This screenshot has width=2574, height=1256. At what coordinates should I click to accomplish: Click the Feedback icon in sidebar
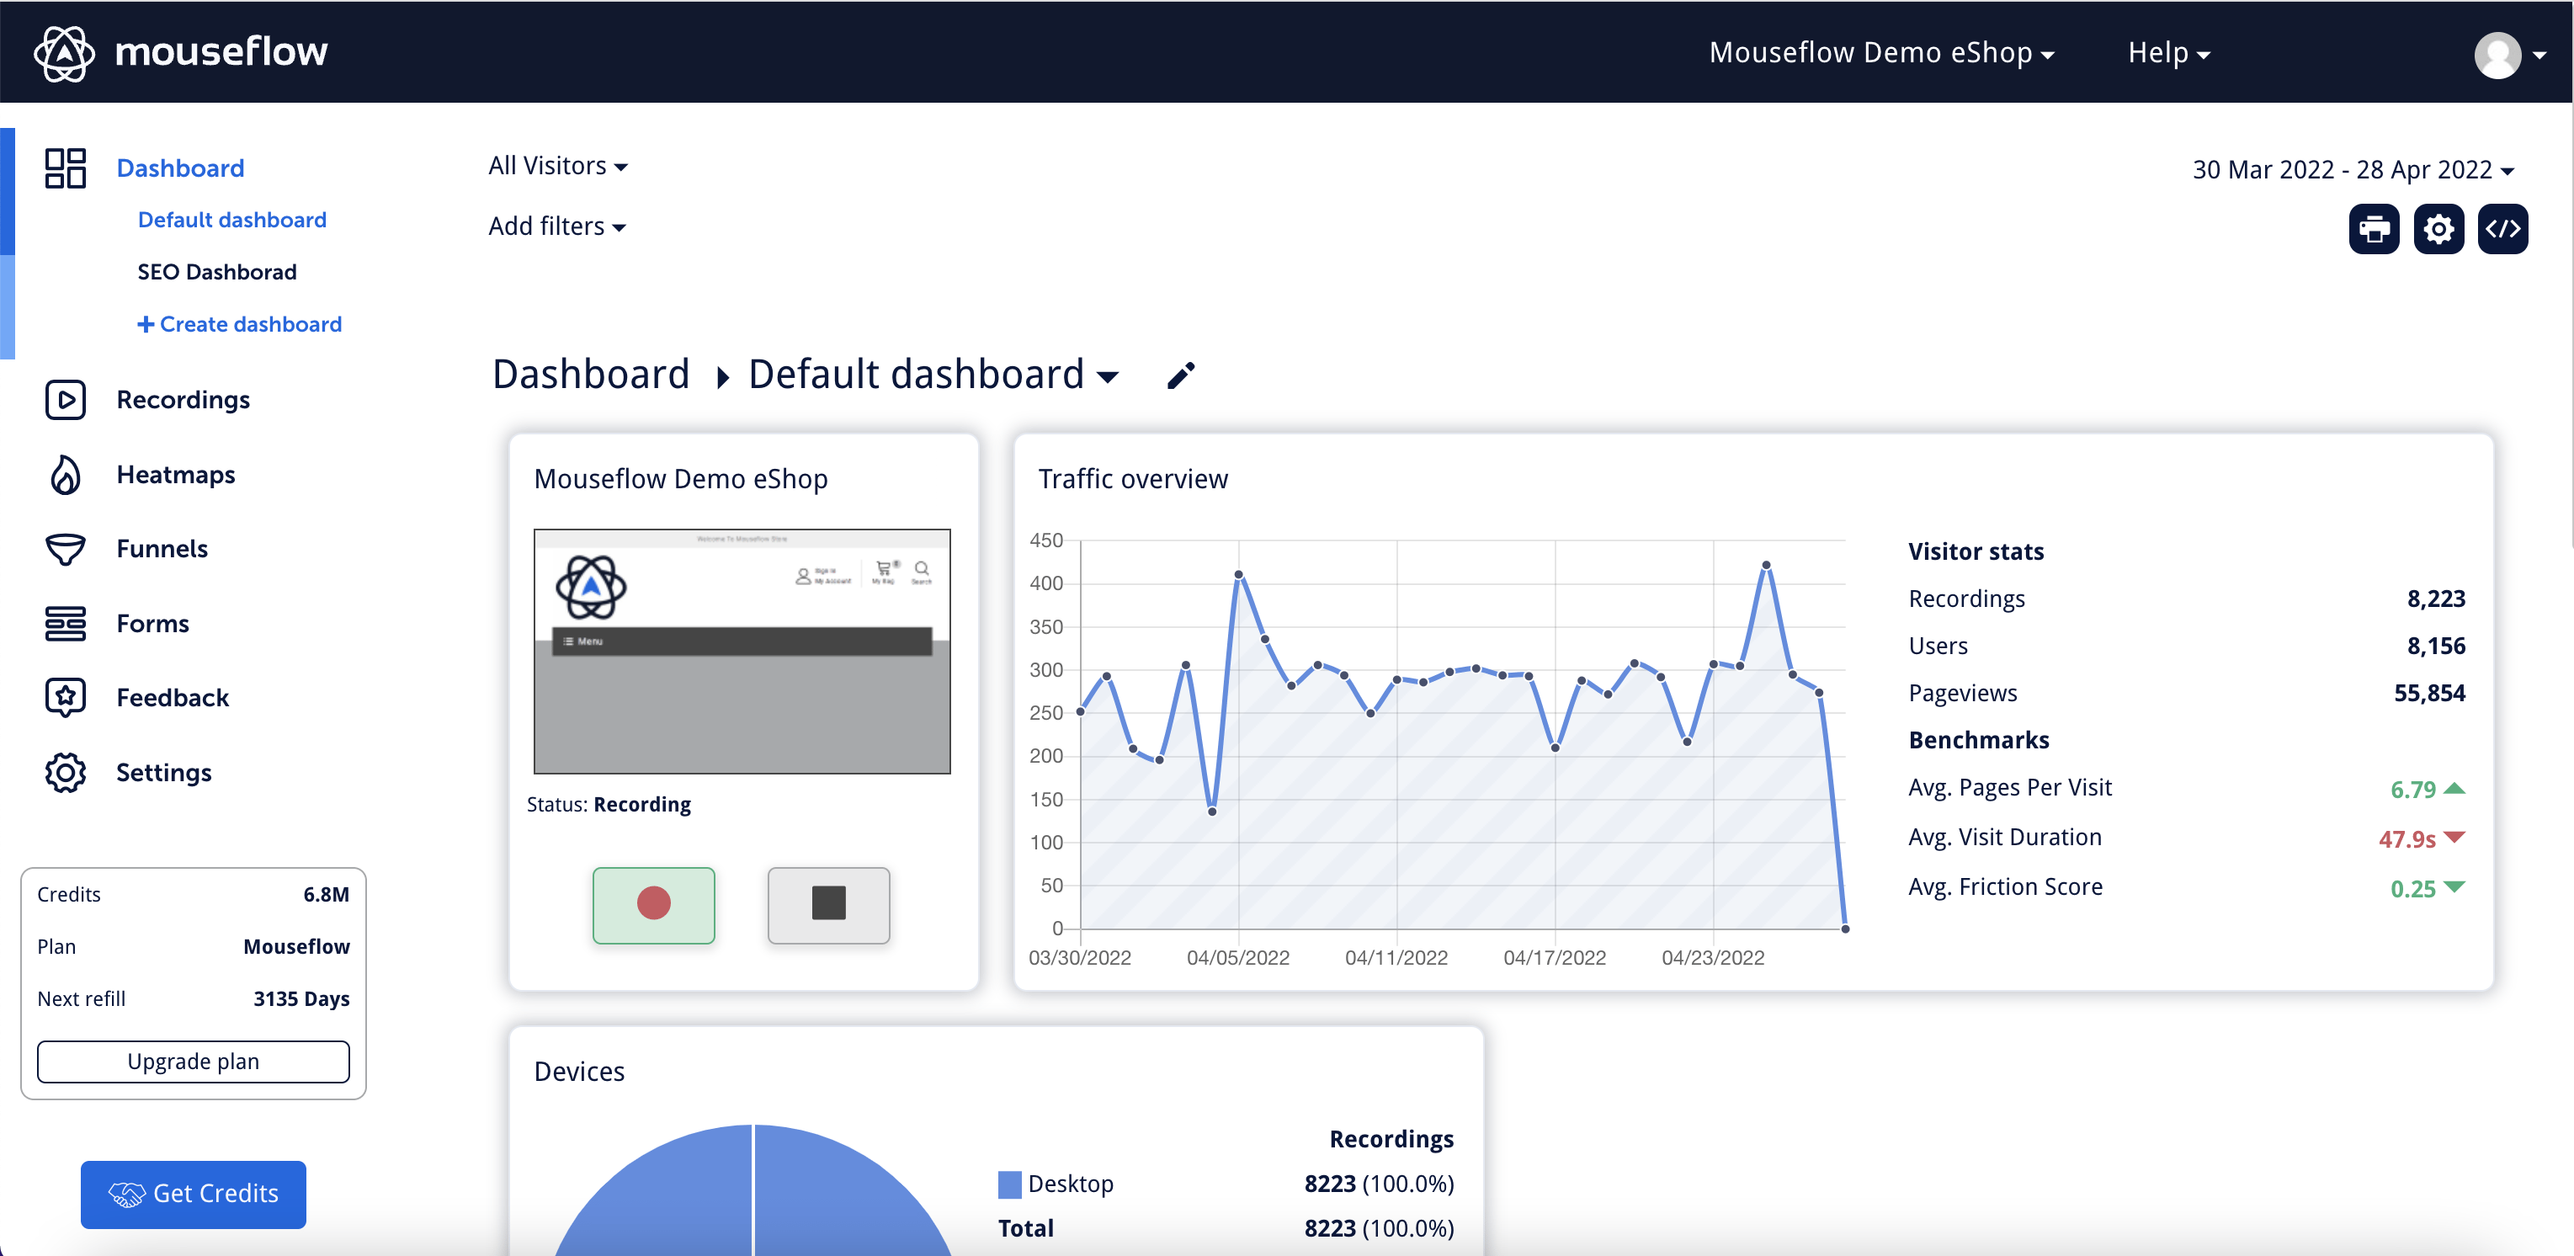[x=64, y=698]
